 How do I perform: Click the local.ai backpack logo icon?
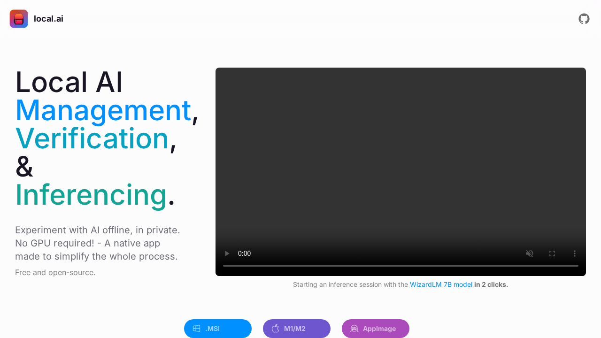[19, 19]
